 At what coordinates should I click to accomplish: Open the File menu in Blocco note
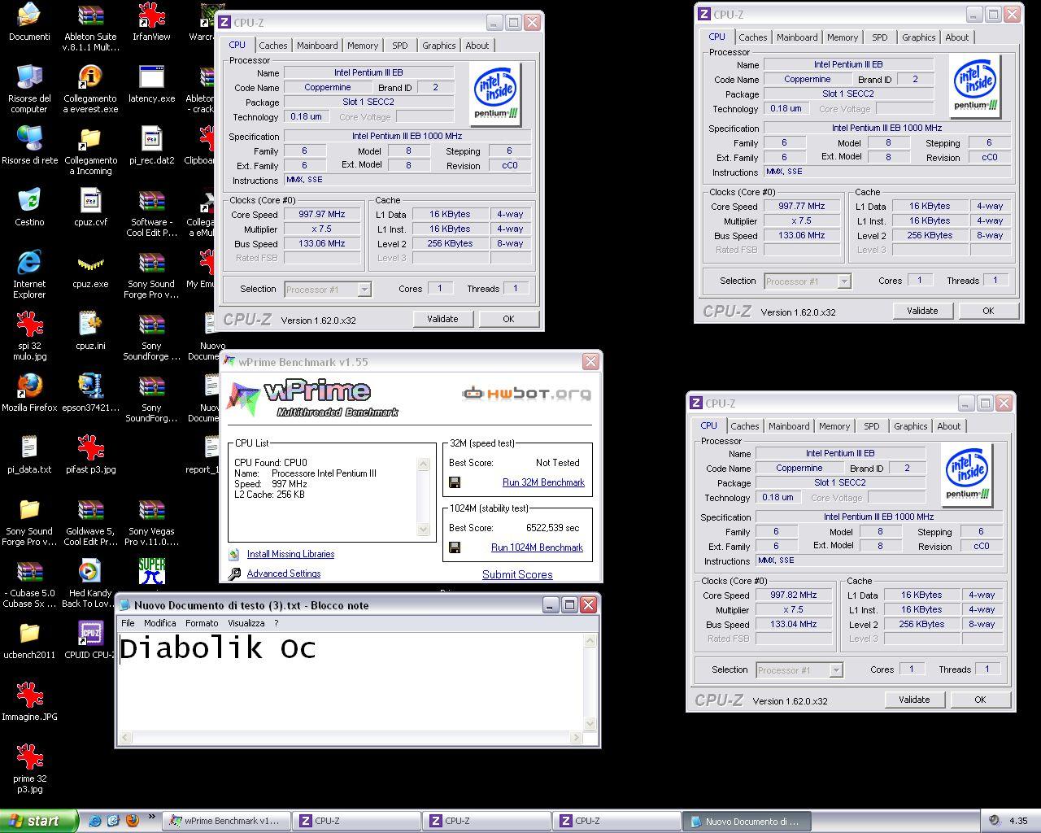pos(128,623)
